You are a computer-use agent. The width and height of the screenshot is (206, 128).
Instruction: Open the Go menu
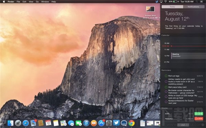[x=37, y=2]
